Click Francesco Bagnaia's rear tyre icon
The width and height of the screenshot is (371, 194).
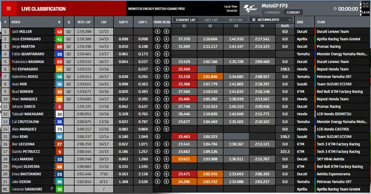click(x=166, y=62)
